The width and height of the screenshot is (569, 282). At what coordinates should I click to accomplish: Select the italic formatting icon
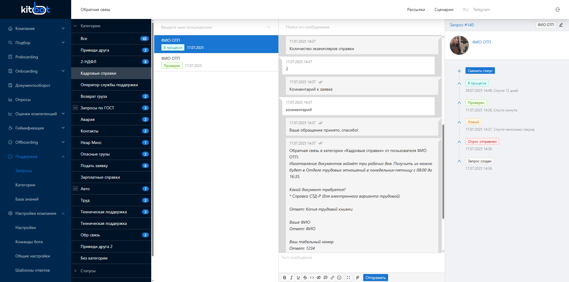pos(291,278)
